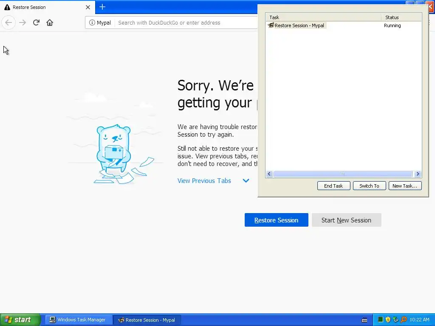Click the left scroll arrow in the task list

coord(269,174)
